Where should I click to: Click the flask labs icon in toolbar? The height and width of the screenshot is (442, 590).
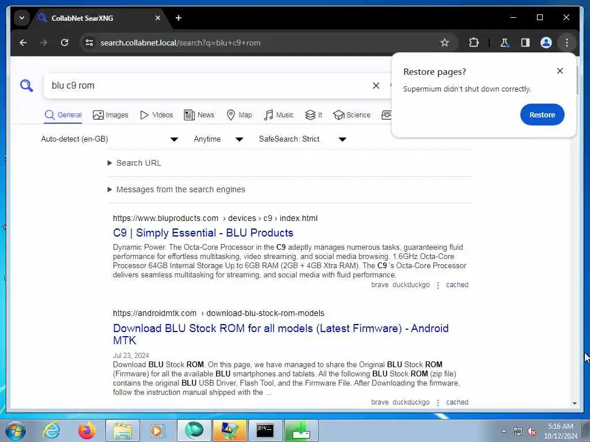(504, 43)
